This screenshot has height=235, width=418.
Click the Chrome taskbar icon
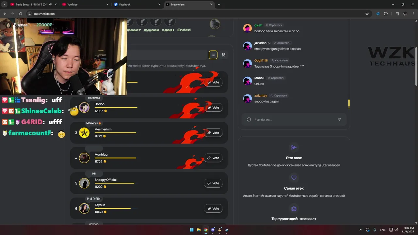pos(206,230)
